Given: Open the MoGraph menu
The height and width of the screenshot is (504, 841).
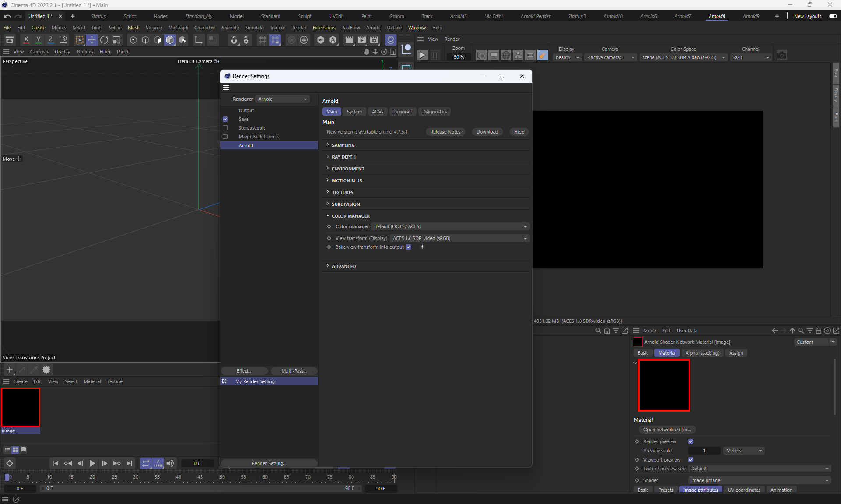Looking at the screenshot, I should point(178,28).
